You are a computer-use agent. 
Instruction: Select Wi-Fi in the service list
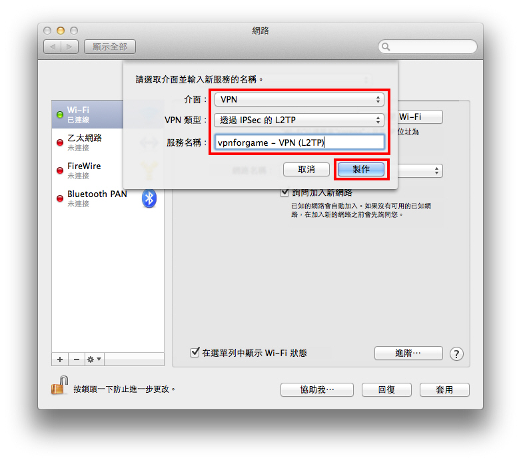click(x=87, y=115)
